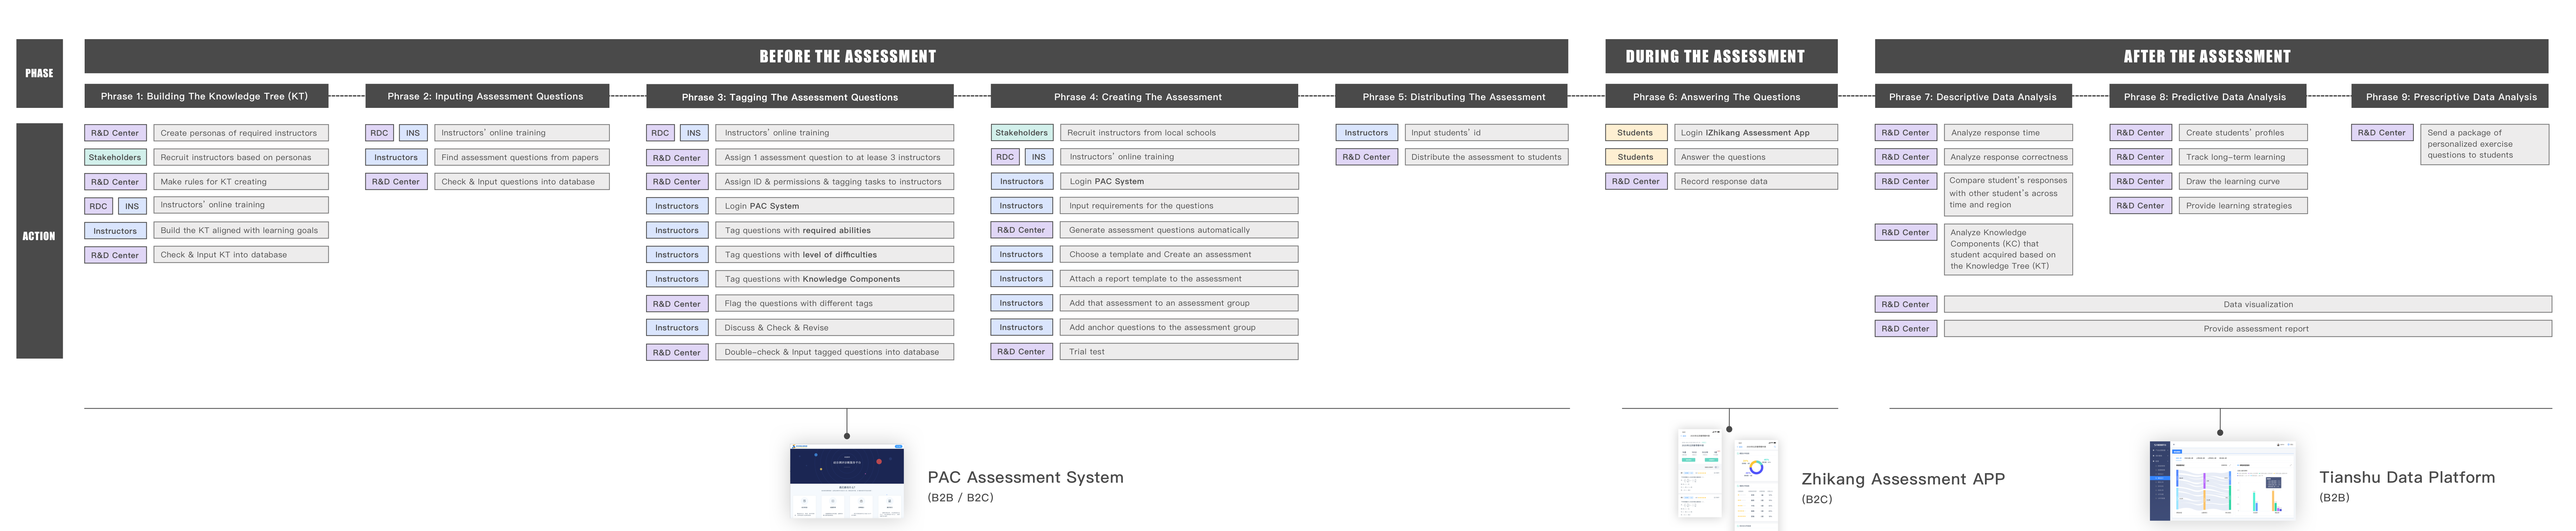Select 'Track long-term learning' box
This screenshot has height=531, width=2576.
pos(2243,157)
